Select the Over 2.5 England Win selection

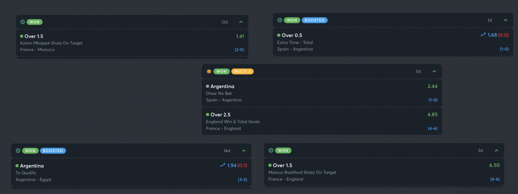tap(322, 121)
